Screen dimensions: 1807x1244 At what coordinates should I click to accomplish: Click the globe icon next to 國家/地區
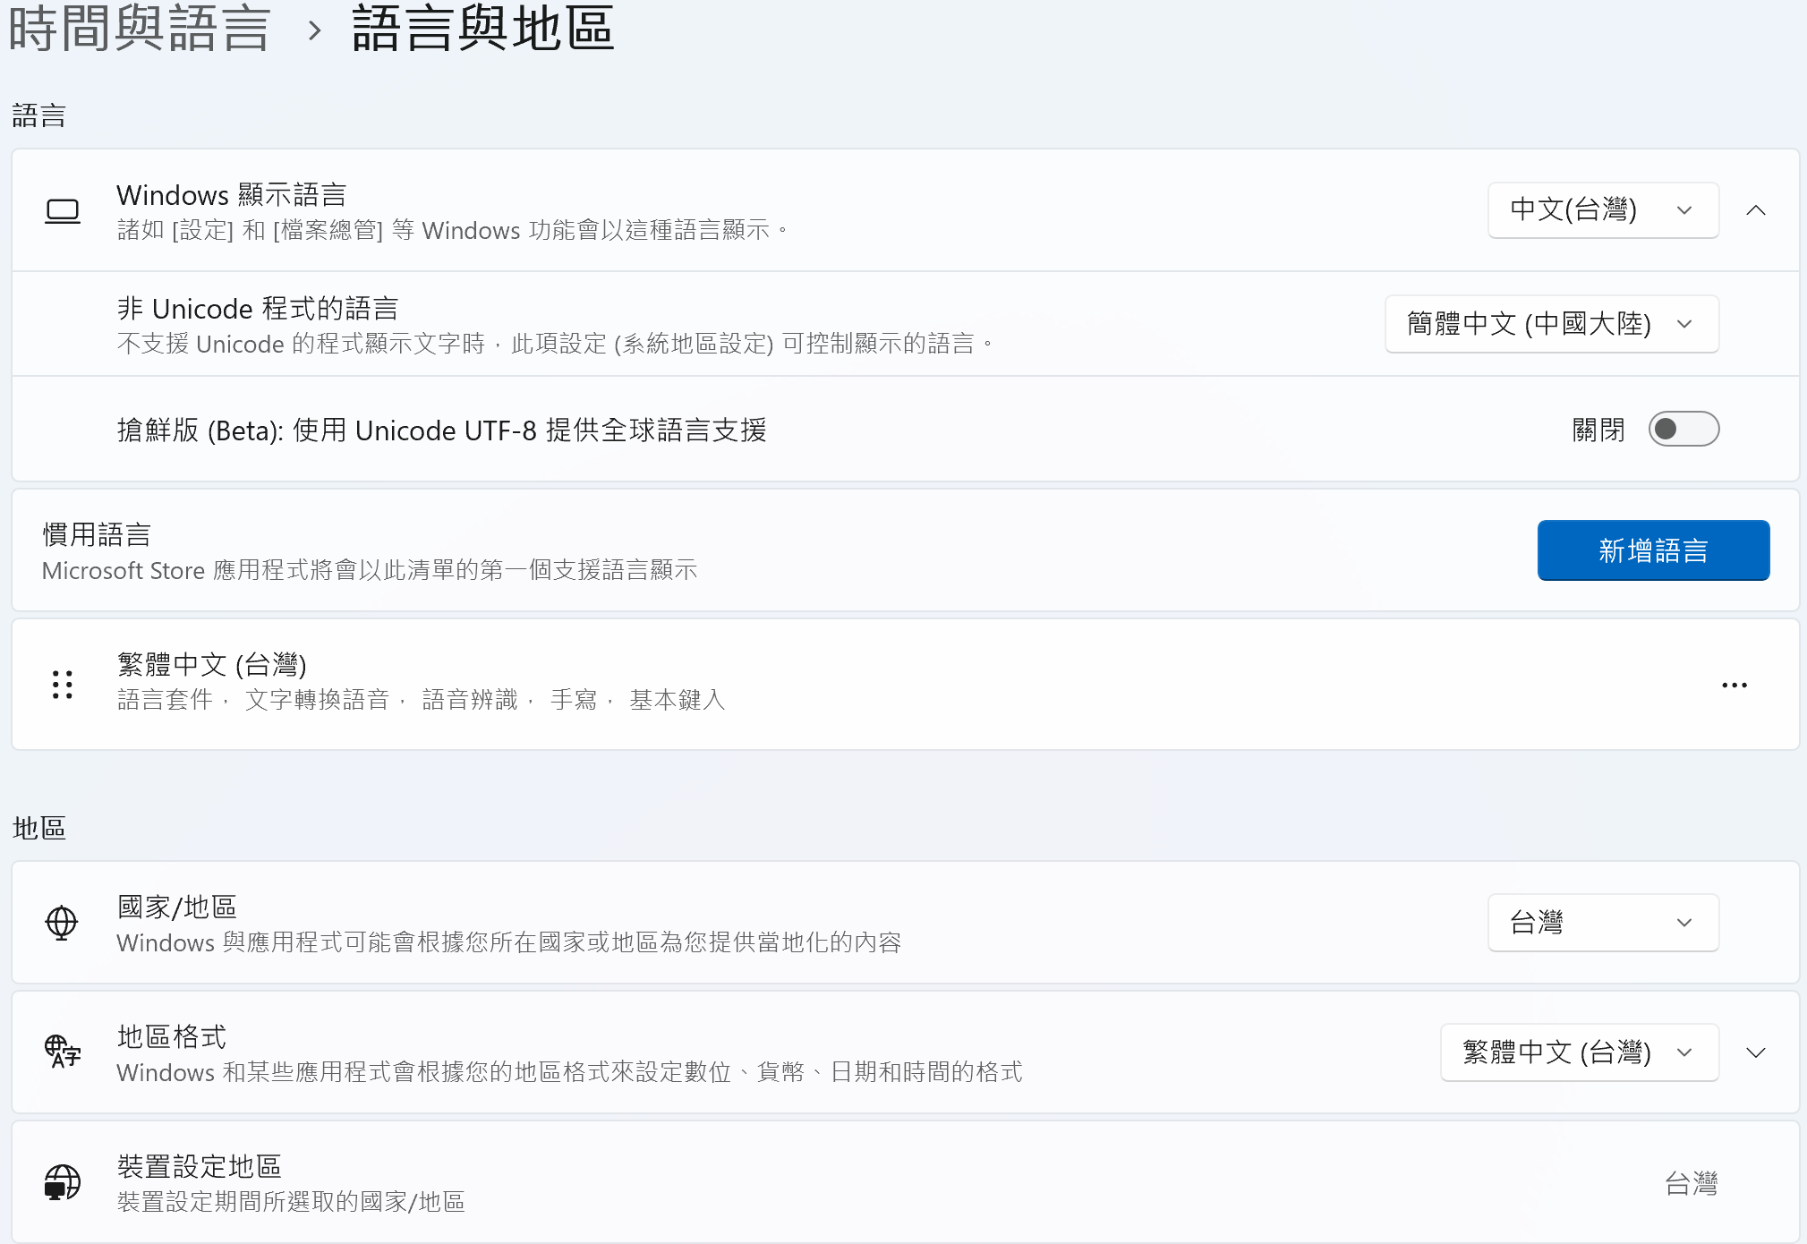(x=62, y=923)
